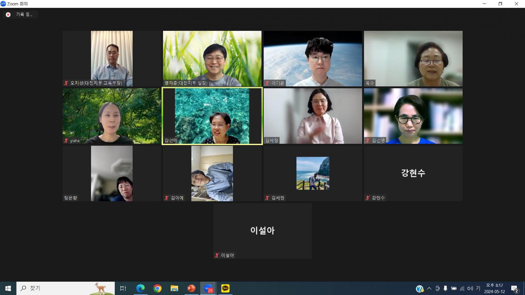Open File Explorer from taskbar
Image resolution: width=525 pixels, height=295 pixels.
tap(174, 288)
